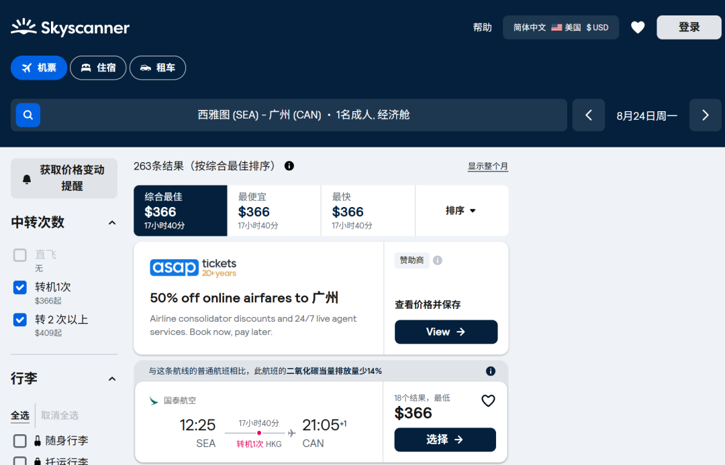The width and height of the screenshot is (725, 465).
Task: Open the 排序 sort dropdown
Action: (x=461, y=210)
